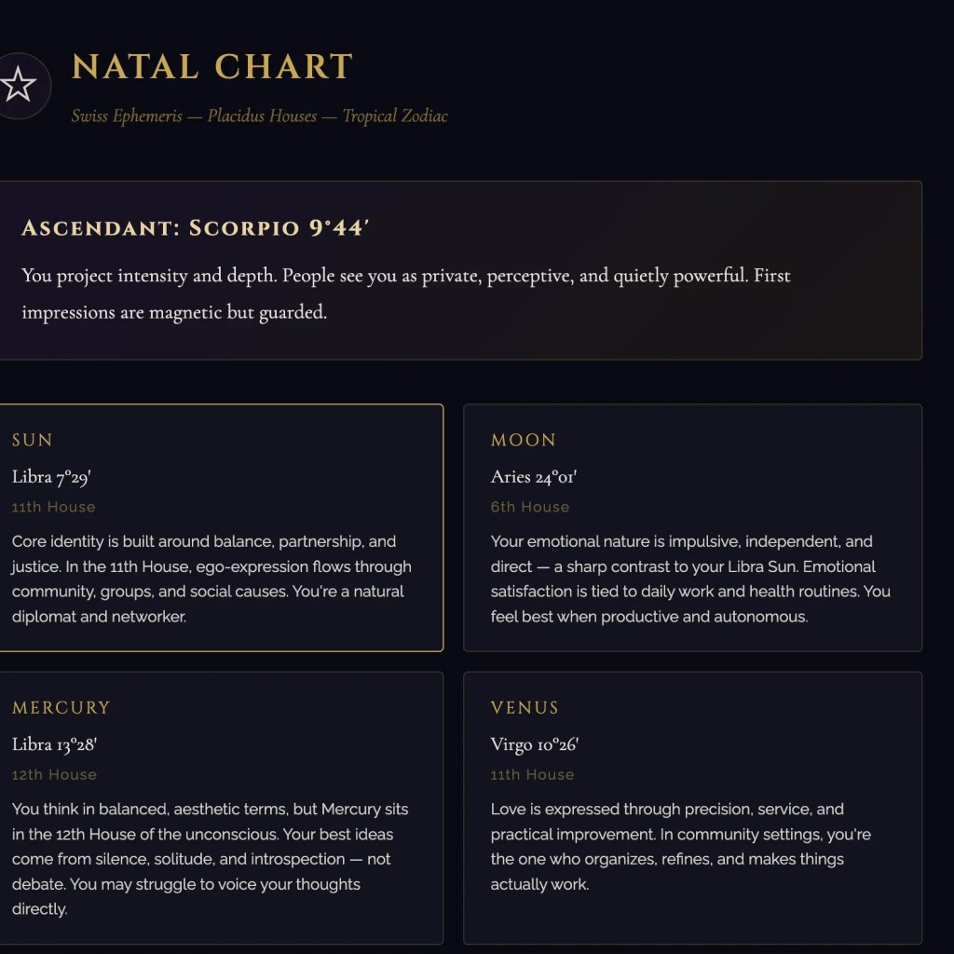Screen dimensions: 954x954
Task: Click the 6th House label under Moon
Action: tap(530, 507)
